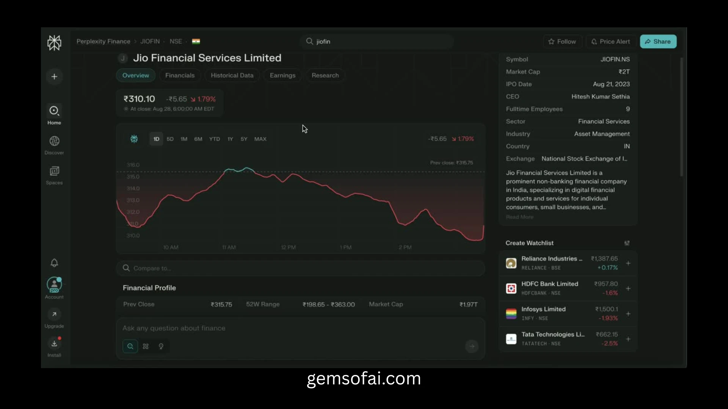Switch to the Historical Data tab
The image size is (728, 409).
point(232,75)
